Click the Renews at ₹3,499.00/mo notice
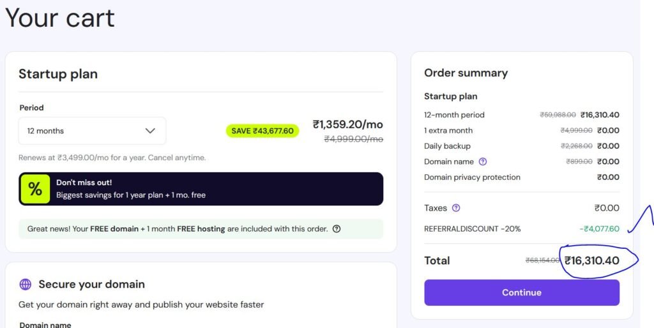This screenshot has width=654, height=328. coord(112,158)
